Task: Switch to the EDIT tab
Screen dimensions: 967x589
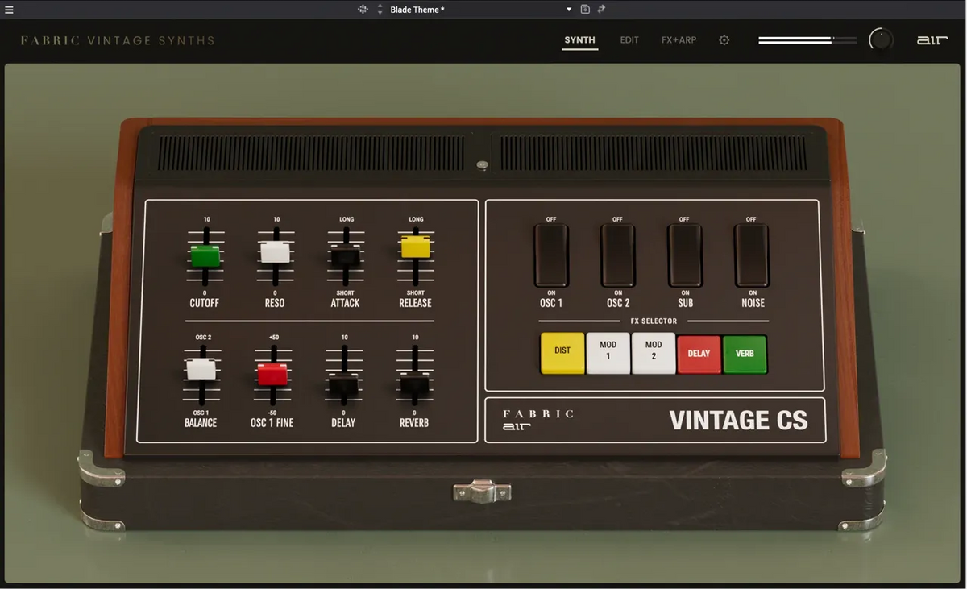Action: (x=629, y=40)
